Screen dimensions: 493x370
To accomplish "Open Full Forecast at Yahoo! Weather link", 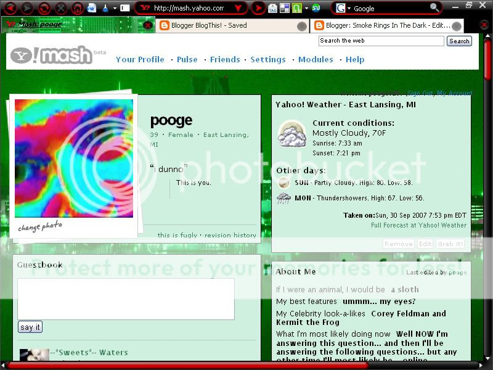I will click(419, 225).
